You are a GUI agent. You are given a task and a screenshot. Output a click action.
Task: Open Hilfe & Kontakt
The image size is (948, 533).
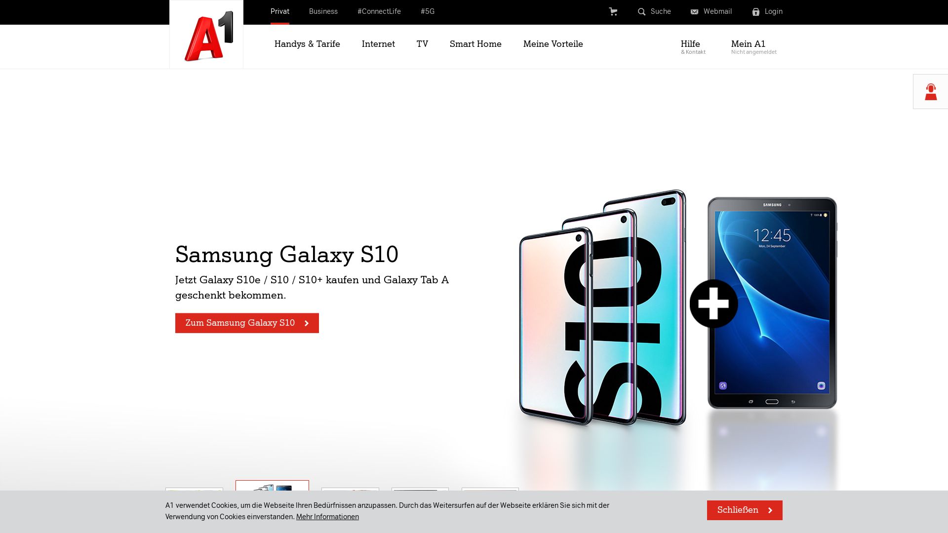point(693,47)
